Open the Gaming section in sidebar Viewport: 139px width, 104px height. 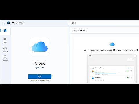point(5,49)
